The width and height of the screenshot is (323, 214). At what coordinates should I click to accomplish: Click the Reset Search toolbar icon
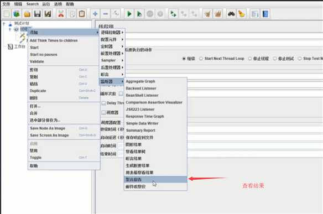[242, 14]
